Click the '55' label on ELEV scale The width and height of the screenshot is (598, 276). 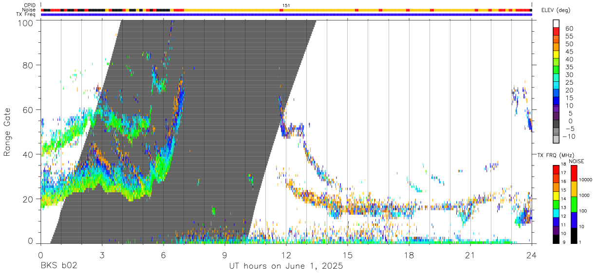pyautogui.click(x=569, y=37)
